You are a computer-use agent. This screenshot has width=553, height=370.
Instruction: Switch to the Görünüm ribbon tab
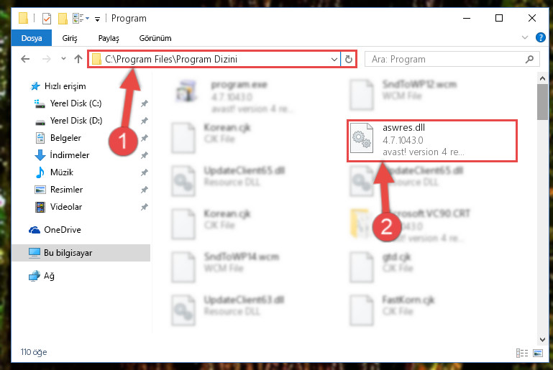pos(155,38)
